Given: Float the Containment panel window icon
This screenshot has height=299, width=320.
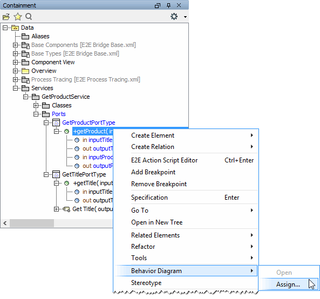Looking at the screenshot, I should [158, 5].
